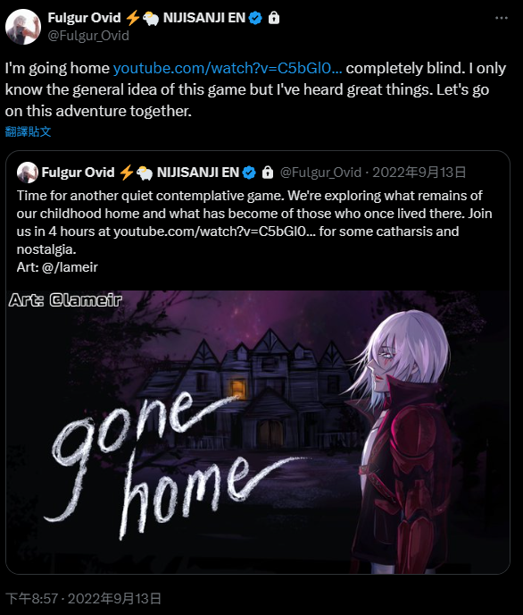Click the lock icon in quoted tweet
The height and width of the screenshot is (615, 523).
pos(268,173)
